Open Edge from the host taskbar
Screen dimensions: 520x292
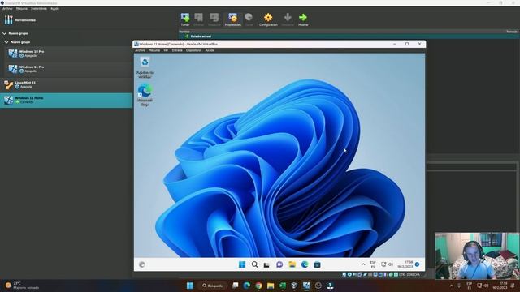[247, 286]
